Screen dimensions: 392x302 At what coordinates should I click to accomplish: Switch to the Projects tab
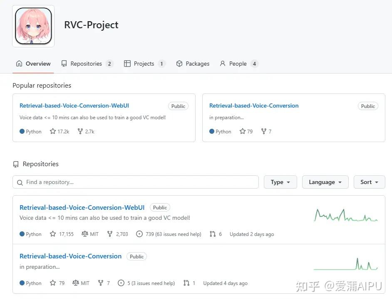pyautogui.click(x=144, y=63)
